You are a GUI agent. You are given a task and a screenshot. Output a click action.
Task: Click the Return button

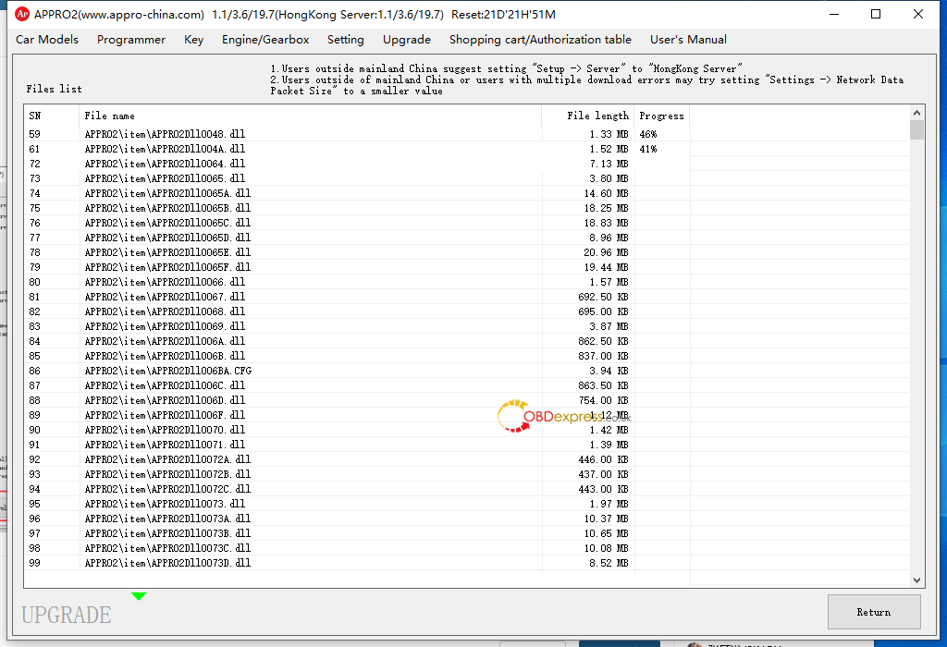click(x=874, y=612)
